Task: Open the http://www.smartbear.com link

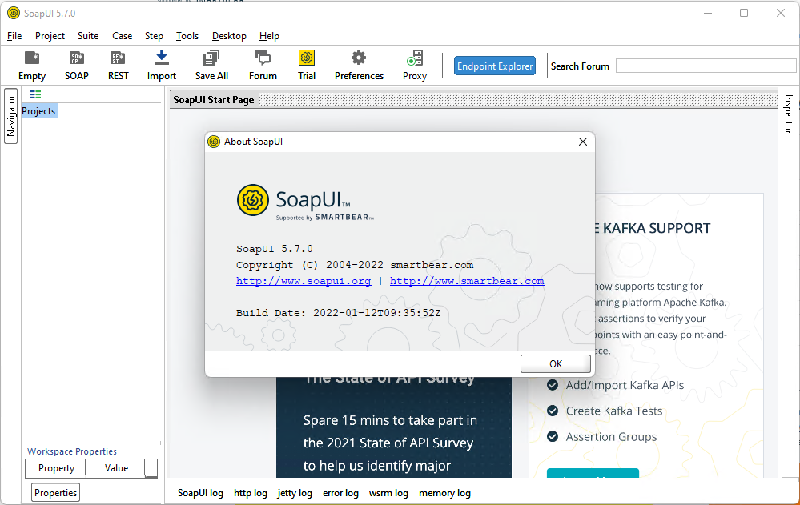Action: point(467,281)
